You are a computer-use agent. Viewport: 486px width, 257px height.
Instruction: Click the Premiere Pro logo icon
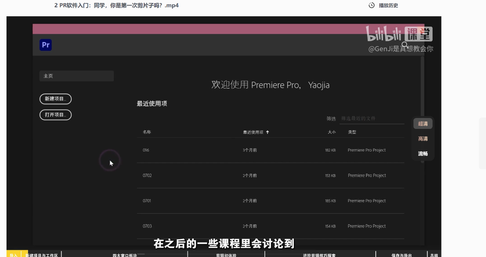(46, 45)
